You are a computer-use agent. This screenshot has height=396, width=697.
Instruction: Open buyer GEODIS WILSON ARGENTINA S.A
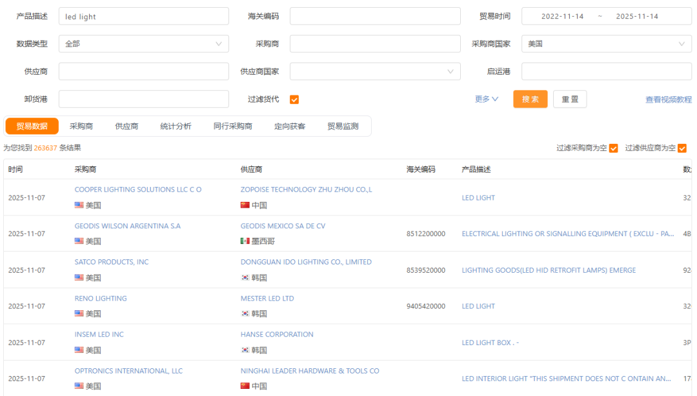(x=128, y=226)
